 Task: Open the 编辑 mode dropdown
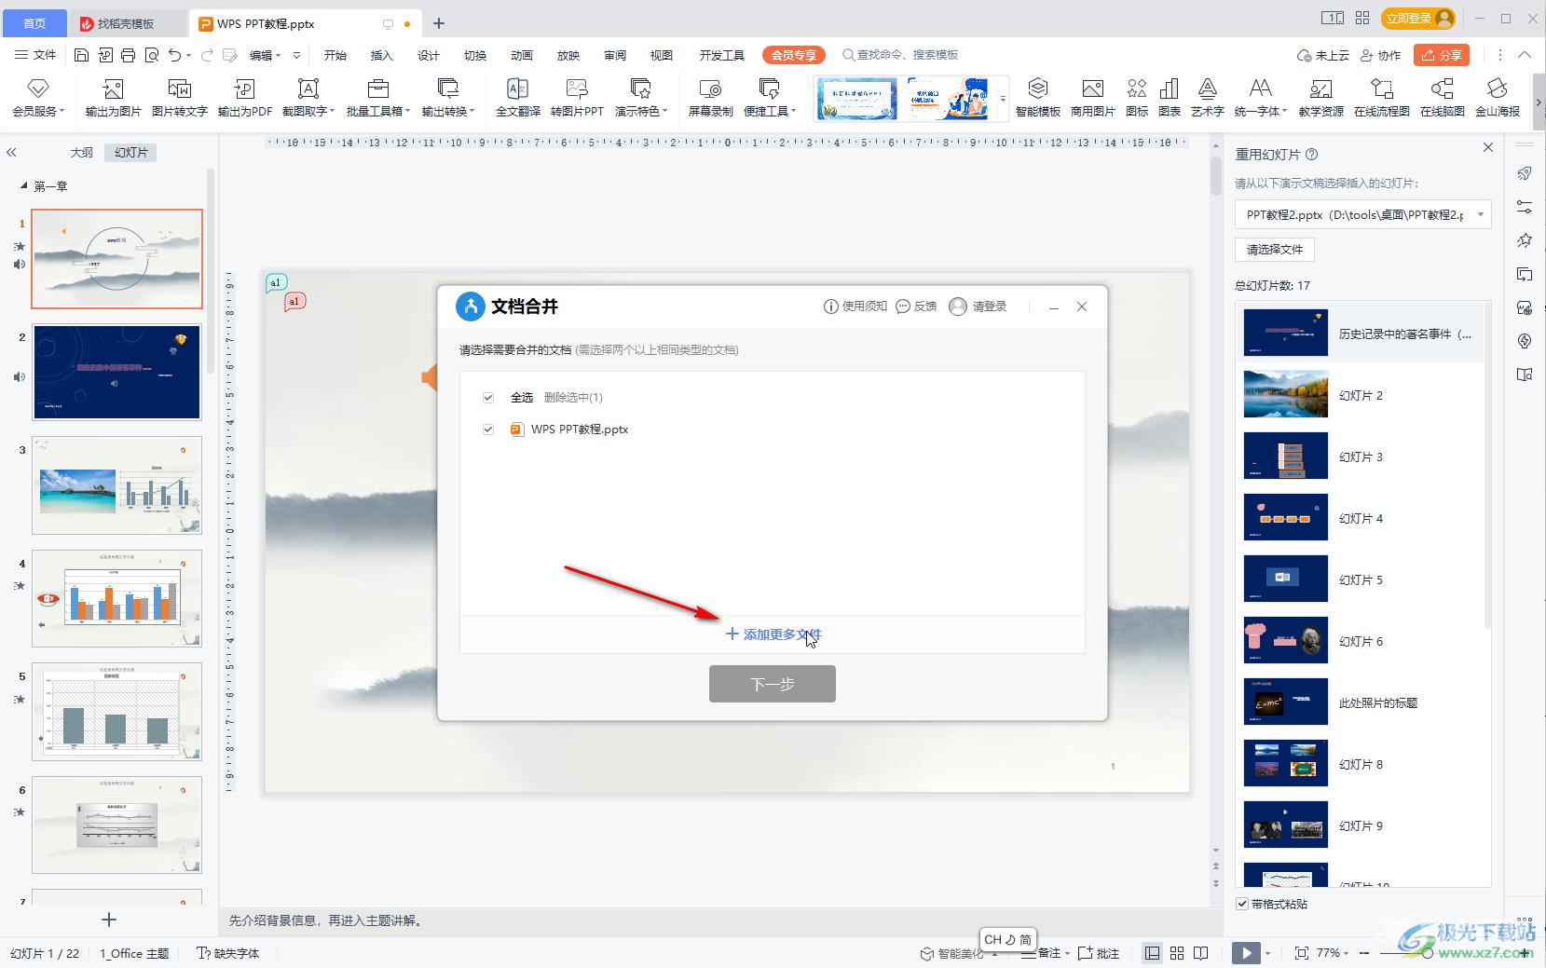click(265, 55)
